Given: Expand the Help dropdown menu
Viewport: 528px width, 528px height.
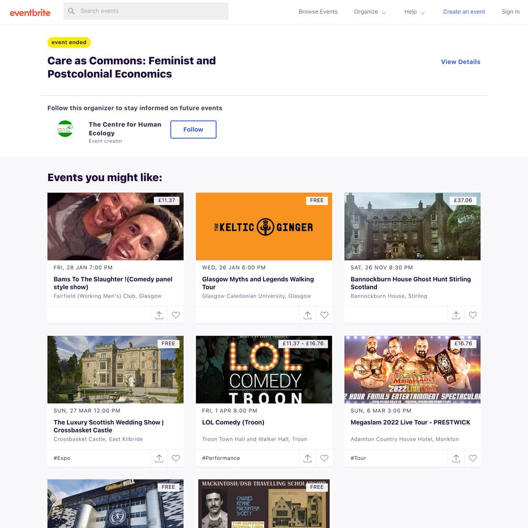Looking at the screenshot, I should pos(414,12).
